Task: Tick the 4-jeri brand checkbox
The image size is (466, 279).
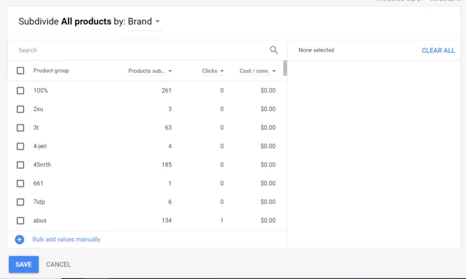Action: click(21, 147)
